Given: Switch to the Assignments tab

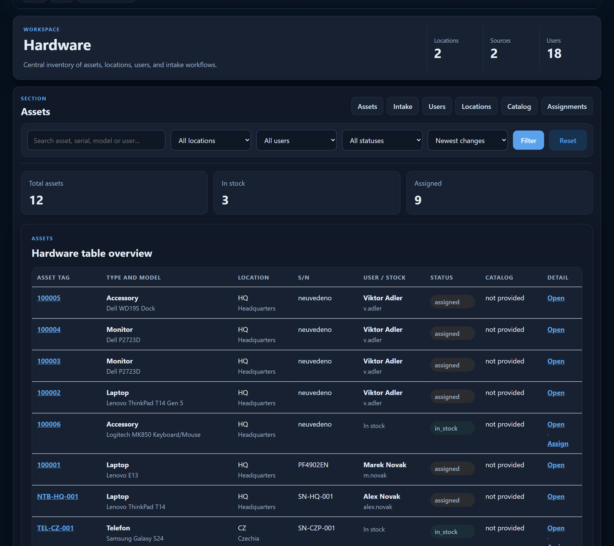Looking at the screenshot, I should click(567, 106).
